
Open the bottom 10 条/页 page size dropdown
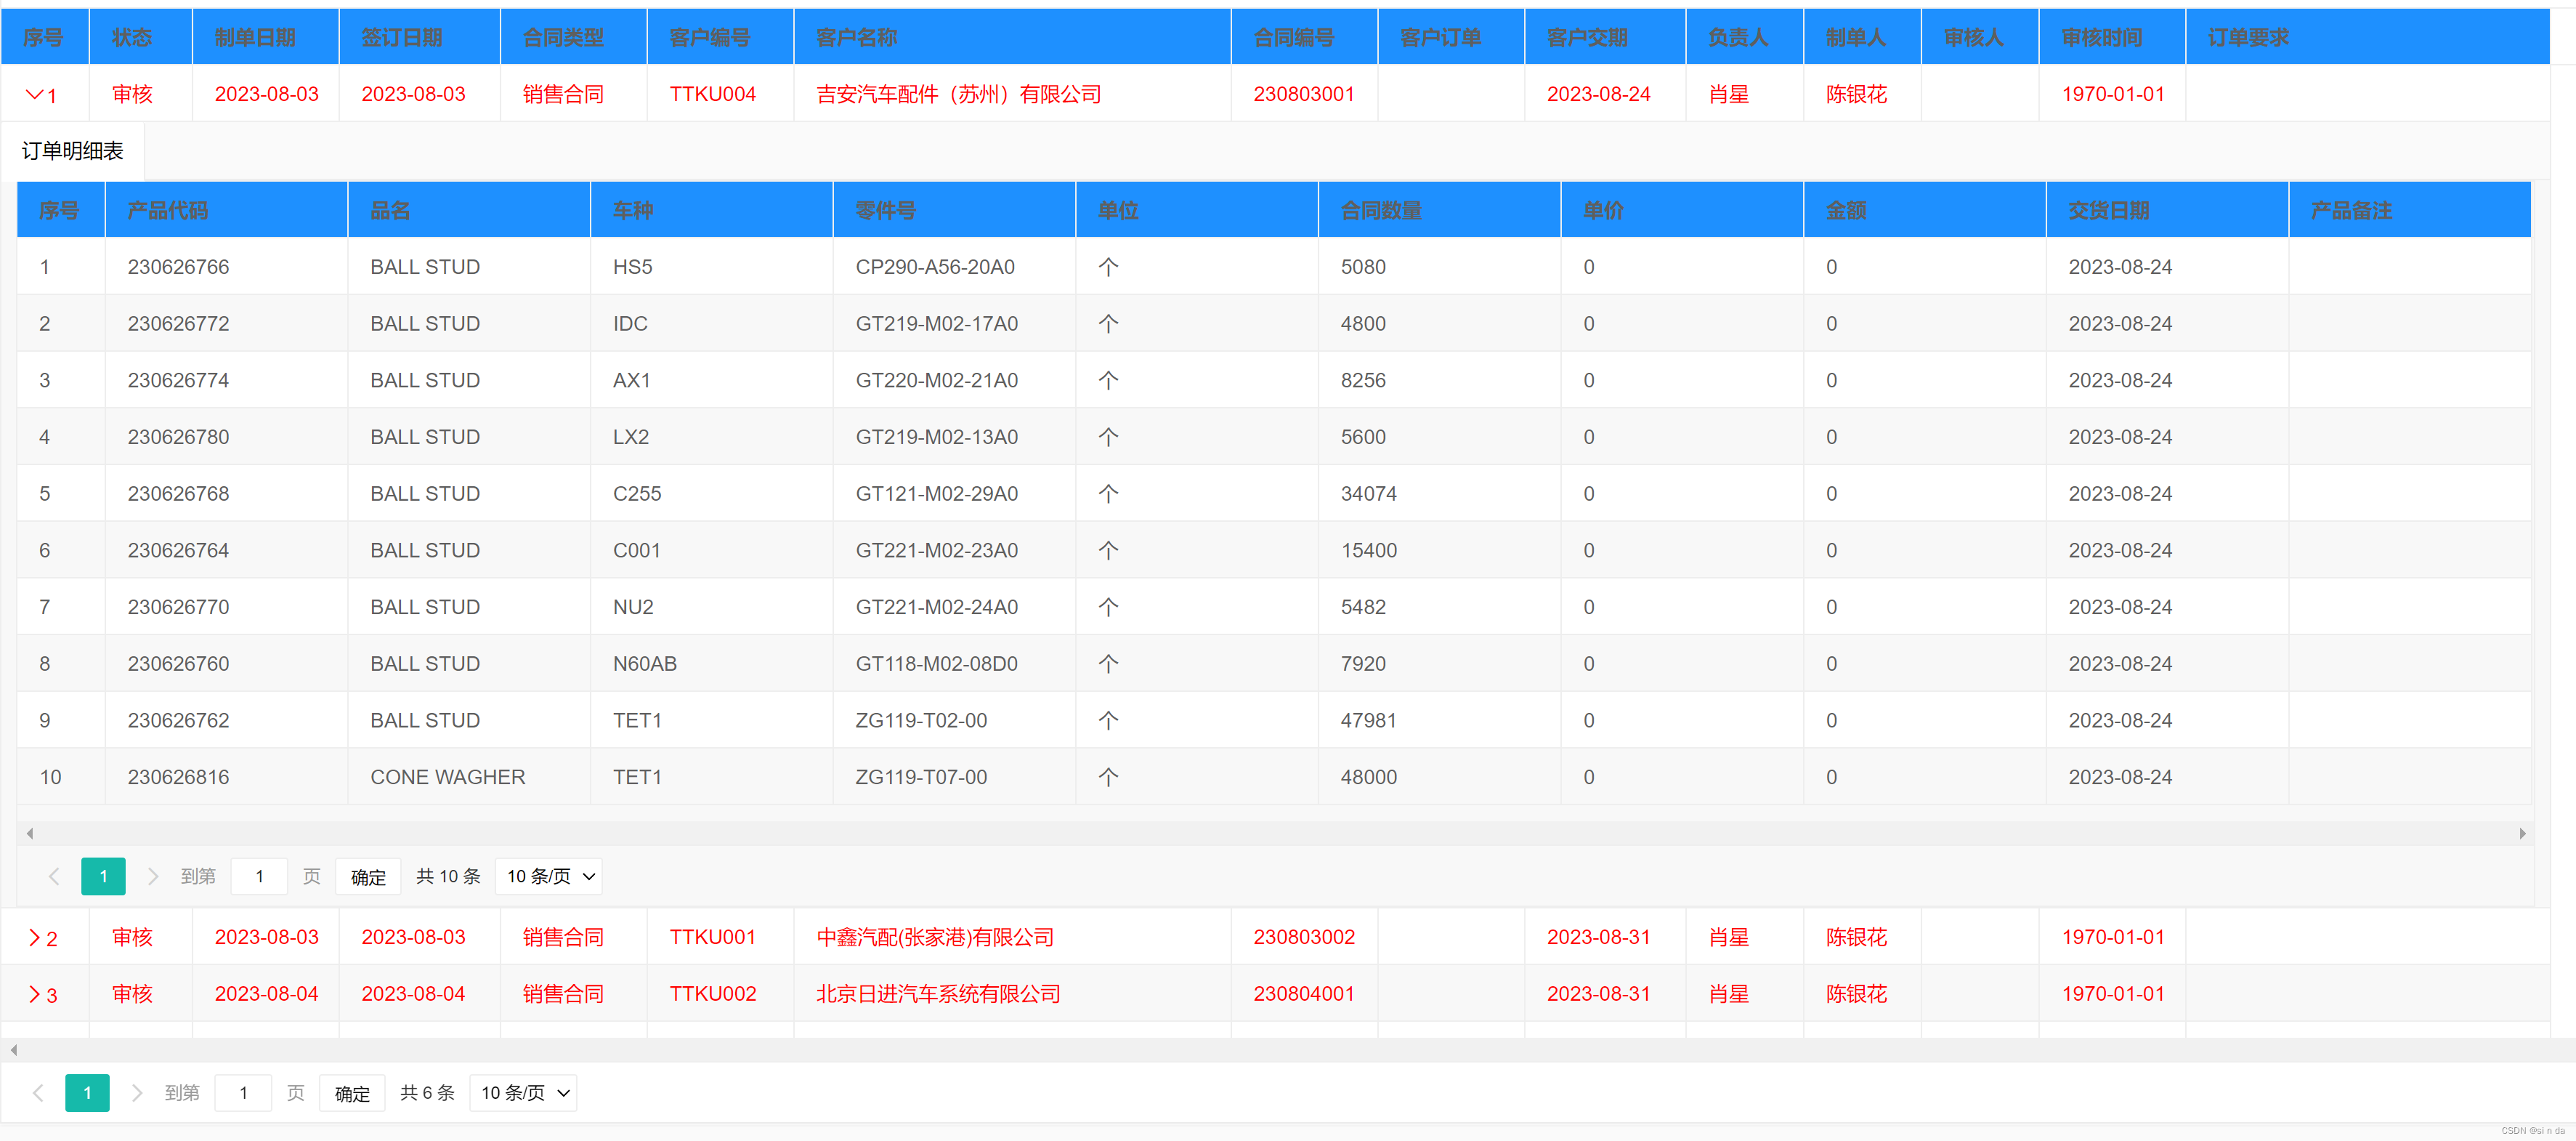pyautogui.click(x=522, y=1092)
